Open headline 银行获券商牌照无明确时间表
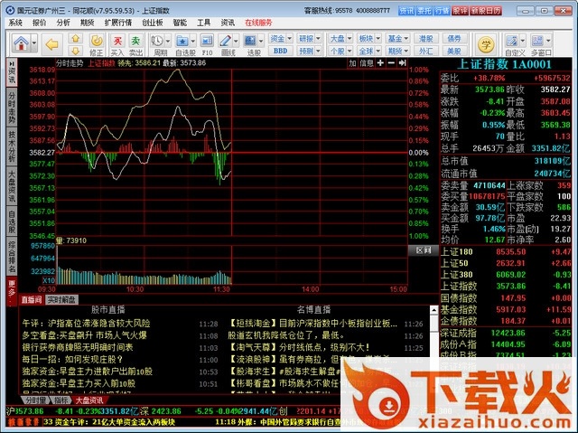Image resolution: width=578 pixels, height=433 pixels. tap(78, 347)
